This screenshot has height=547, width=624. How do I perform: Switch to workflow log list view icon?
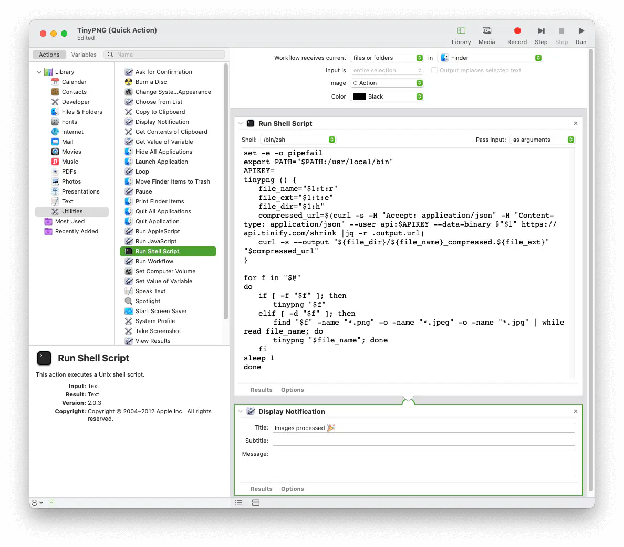point(239,502)
